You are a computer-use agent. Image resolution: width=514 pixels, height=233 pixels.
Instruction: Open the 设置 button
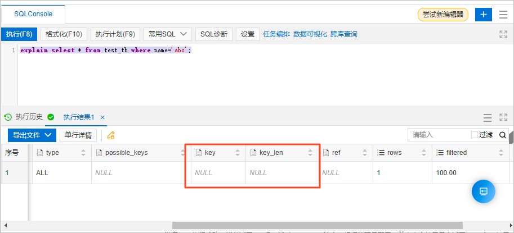pyautogui.click(x=248, y=34)
